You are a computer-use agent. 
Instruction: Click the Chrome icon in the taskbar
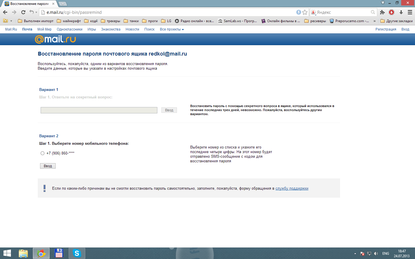coord(41,253)
